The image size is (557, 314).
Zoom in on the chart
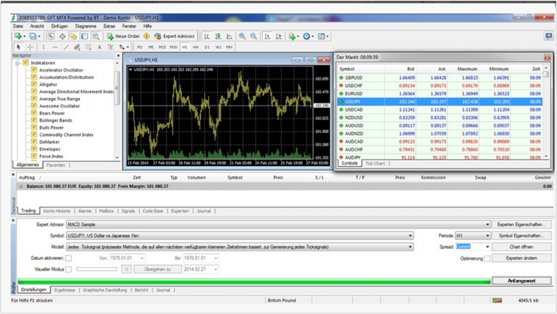242,36
